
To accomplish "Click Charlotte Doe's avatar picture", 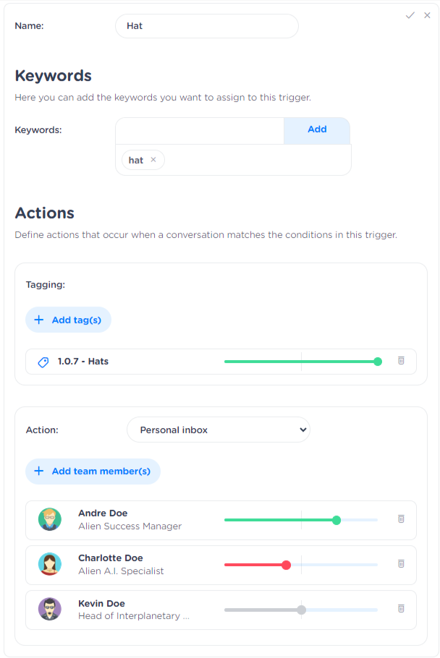I will click(x=50, y=565).
